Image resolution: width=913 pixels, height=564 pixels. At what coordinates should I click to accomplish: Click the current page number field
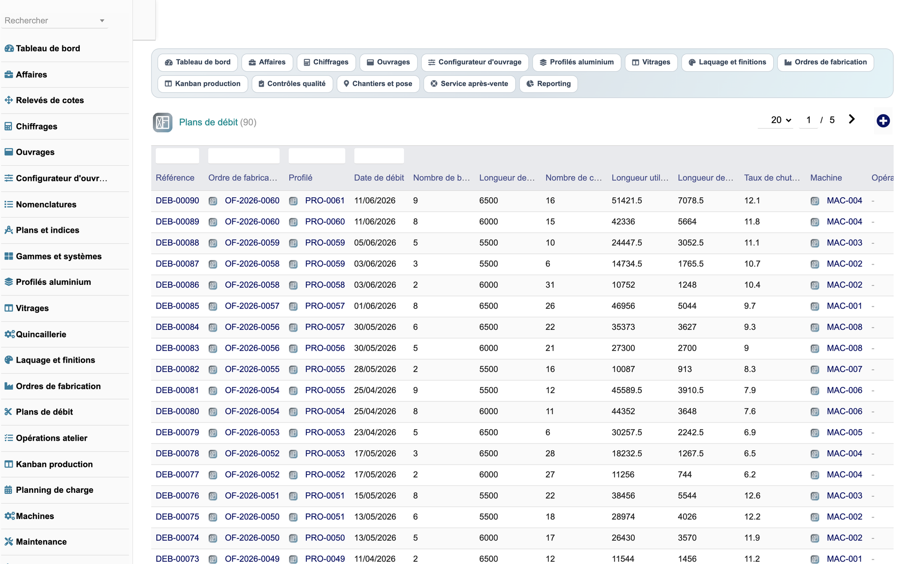[808, 120]
